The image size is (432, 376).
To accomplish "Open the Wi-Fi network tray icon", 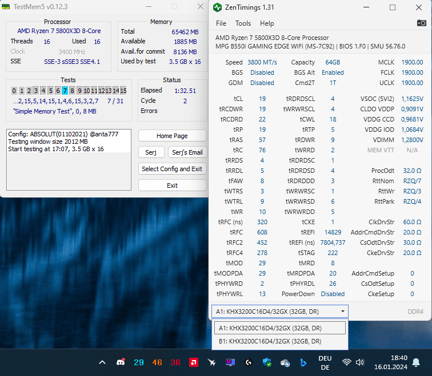I will click(x=347, y=362).
